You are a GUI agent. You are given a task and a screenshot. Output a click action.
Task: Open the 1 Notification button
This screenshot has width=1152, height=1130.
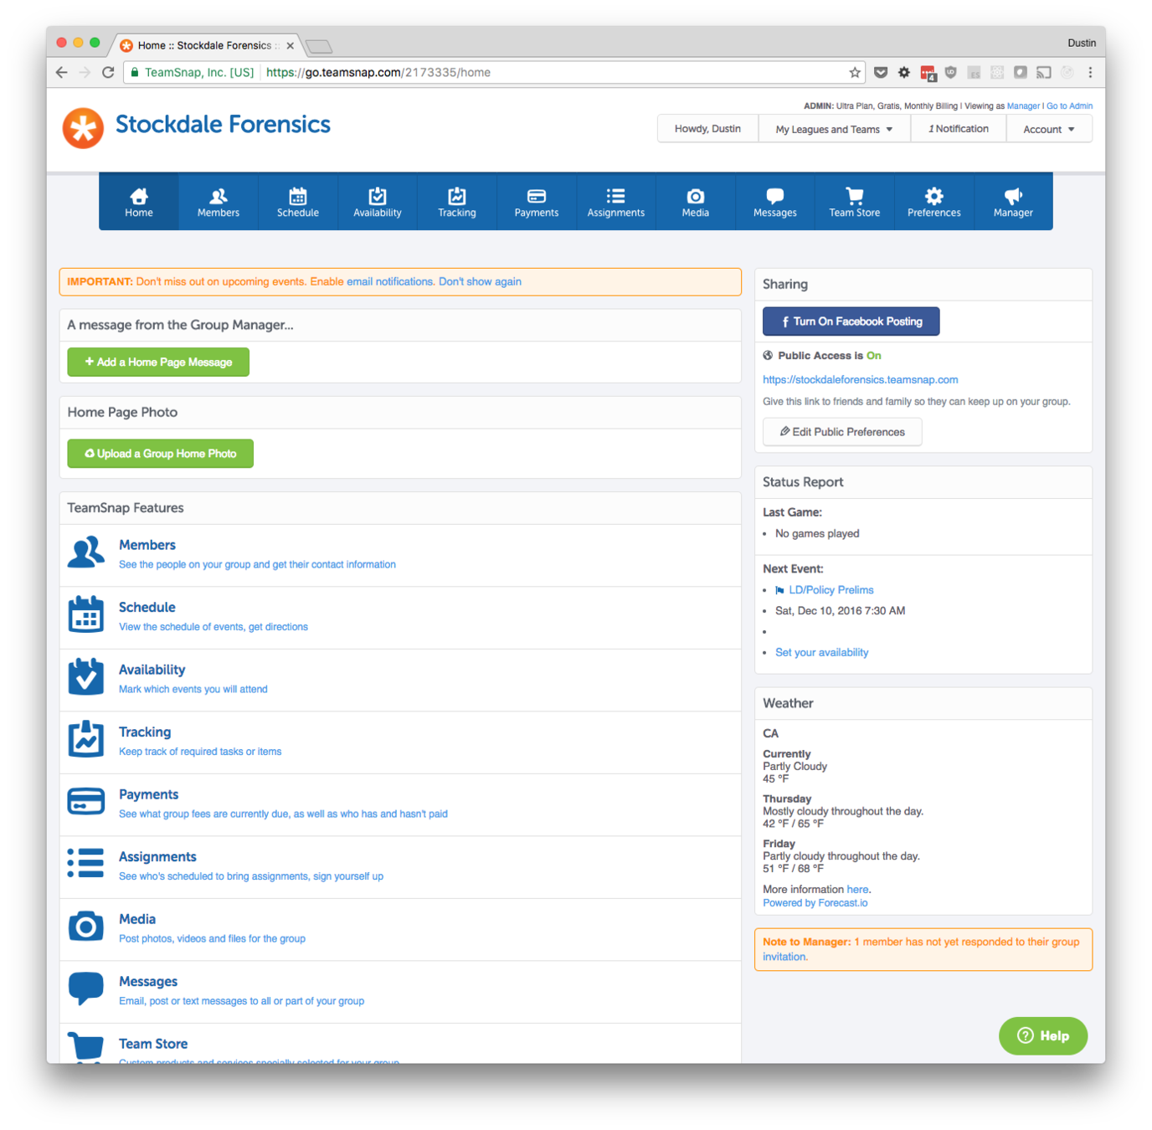958,129
